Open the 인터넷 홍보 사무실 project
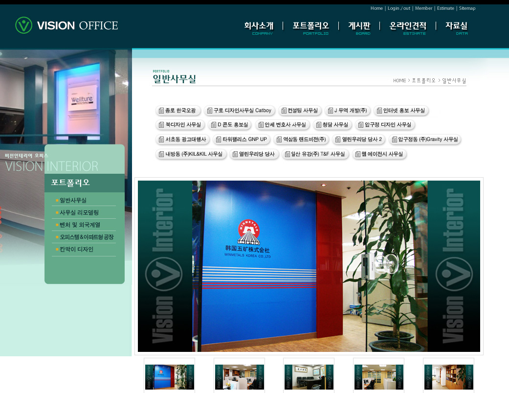This screenshot has width=509, height=393. tap(401, 111)
